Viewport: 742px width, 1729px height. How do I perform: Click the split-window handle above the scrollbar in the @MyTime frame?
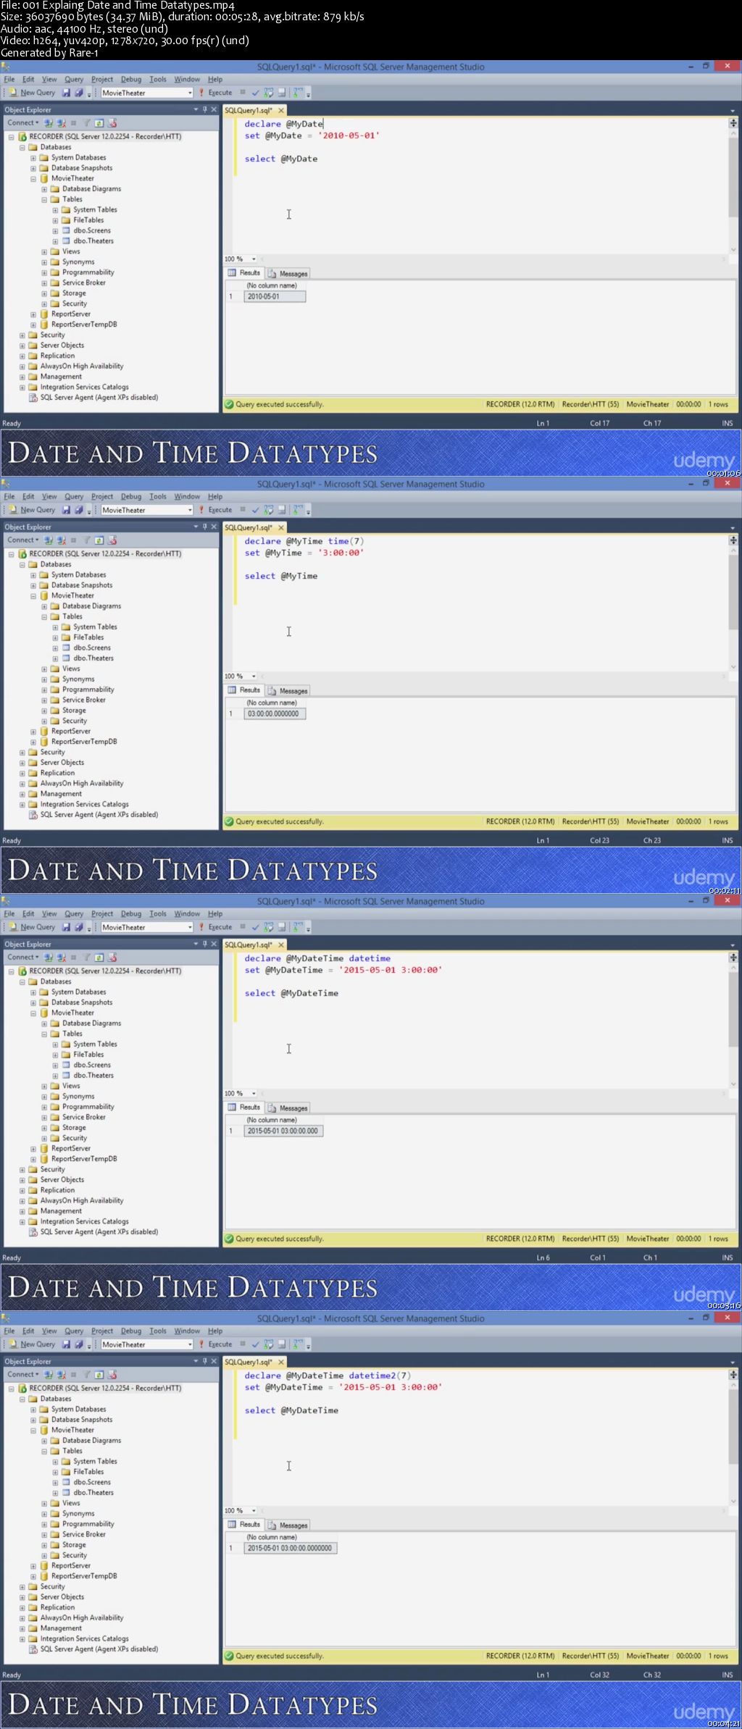(x=733, y=540)
